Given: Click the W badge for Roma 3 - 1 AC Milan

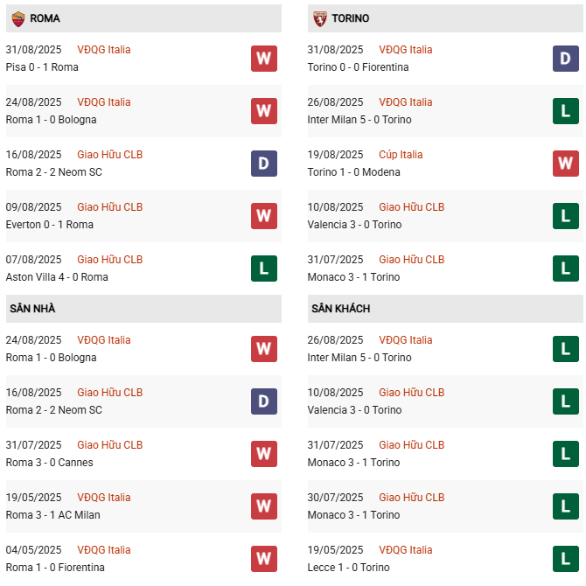Looking at the screenshot, I should tap(263, 506).
